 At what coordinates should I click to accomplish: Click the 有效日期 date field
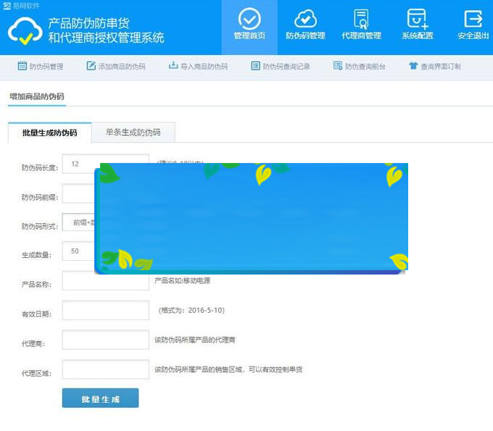105,310
